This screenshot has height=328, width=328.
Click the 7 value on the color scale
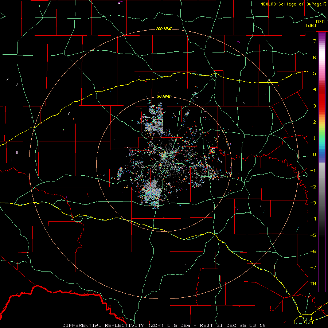[x=315, y=41]
